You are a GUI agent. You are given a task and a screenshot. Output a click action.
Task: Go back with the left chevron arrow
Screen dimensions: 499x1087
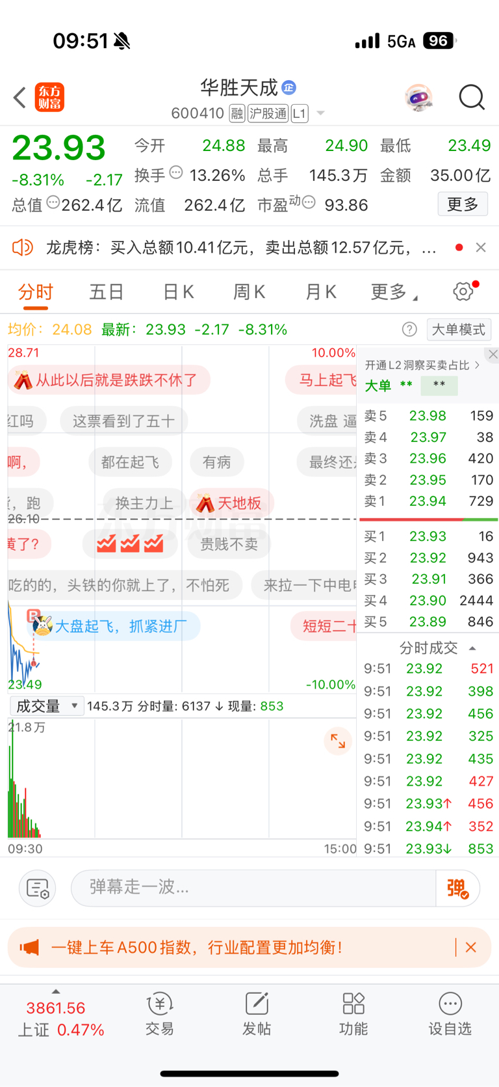[x=19, y=98]
